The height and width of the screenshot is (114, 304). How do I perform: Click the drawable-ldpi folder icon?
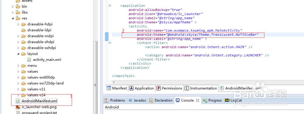coord(24,30)
